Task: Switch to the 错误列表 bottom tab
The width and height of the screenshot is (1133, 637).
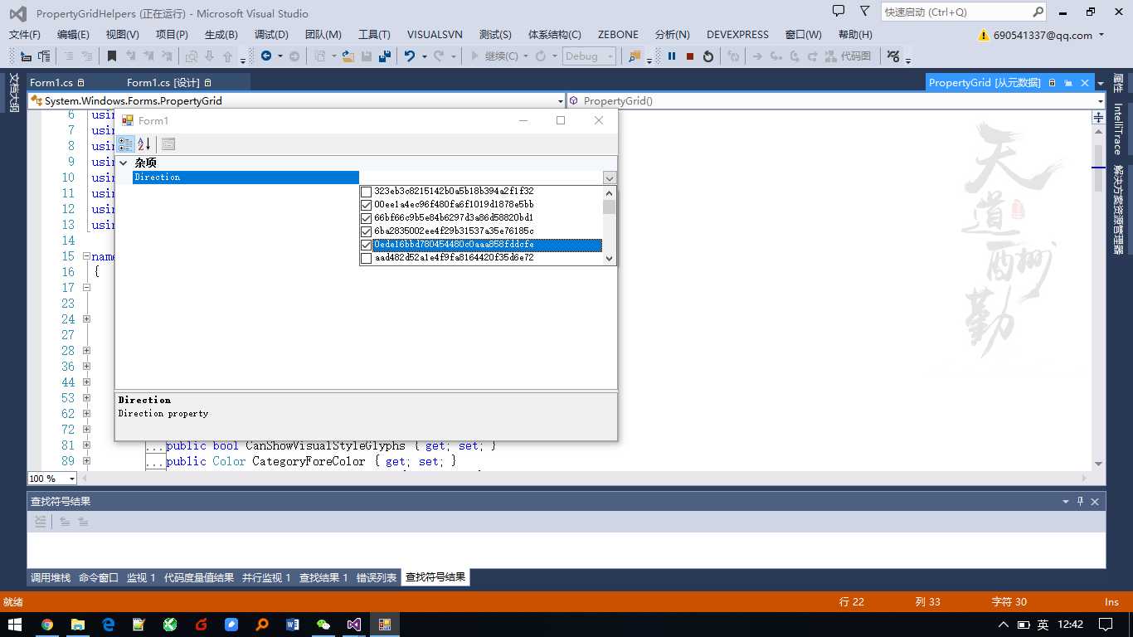Action: [x=377, y=578]
